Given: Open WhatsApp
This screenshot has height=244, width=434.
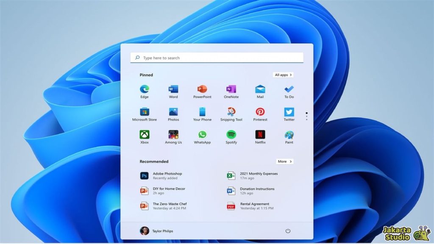Looking at the screenshot, I should [202, 135].
